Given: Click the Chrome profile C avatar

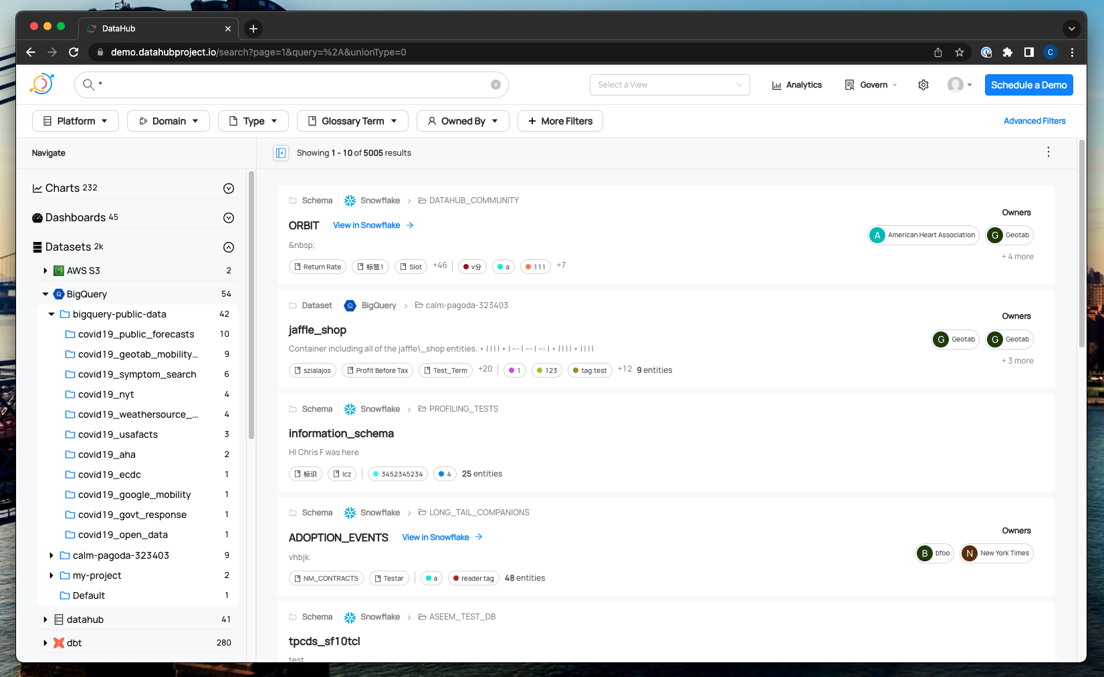Looking at the screenshot, I should [1051, 52].
